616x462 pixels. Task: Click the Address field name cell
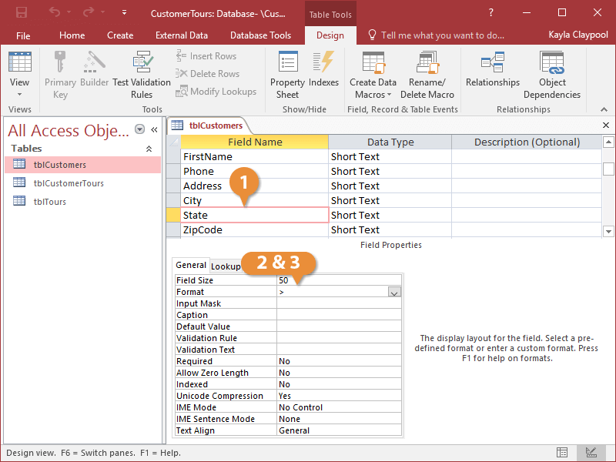[254, 186]
